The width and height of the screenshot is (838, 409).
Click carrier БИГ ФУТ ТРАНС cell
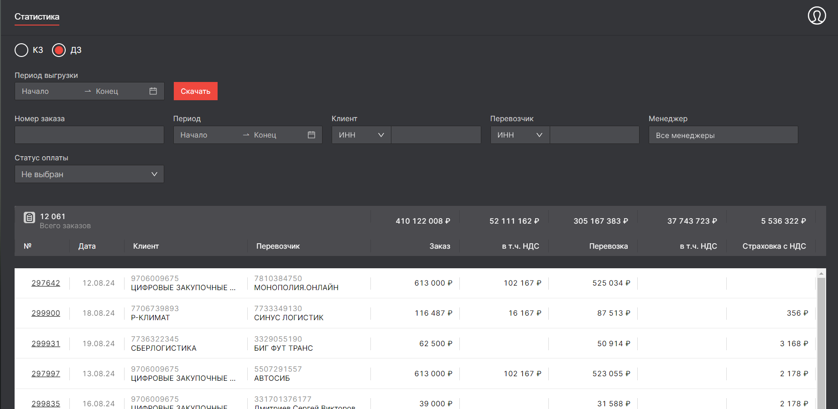pos(284,348)
